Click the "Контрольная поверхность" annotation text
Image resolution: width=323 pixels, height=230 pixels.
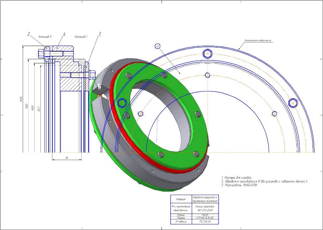click(258, 41)
